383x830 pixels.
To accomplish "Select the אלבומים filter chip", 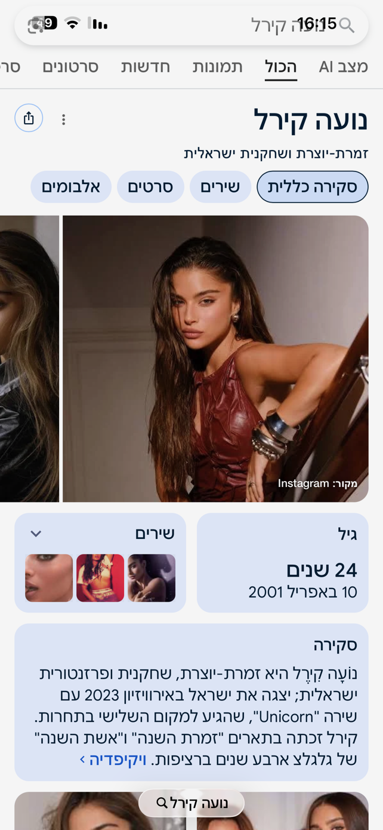I will point(71,186).
